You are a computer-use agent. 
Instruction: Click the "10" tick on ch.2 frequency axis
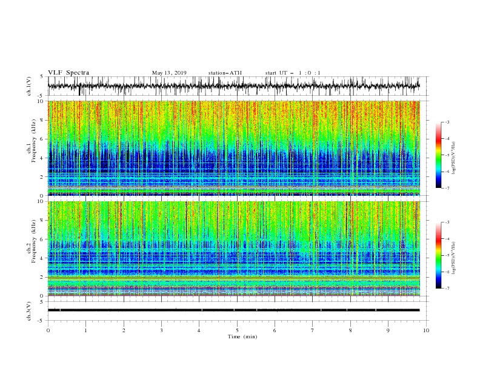point(41,201)
